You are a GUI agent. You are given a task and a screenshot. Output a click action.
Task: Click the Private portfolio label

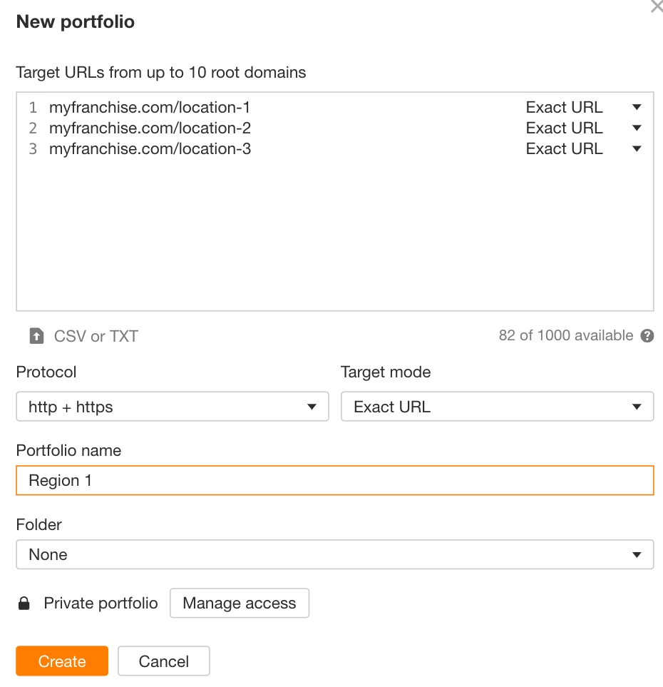click(x=101, y=603)
